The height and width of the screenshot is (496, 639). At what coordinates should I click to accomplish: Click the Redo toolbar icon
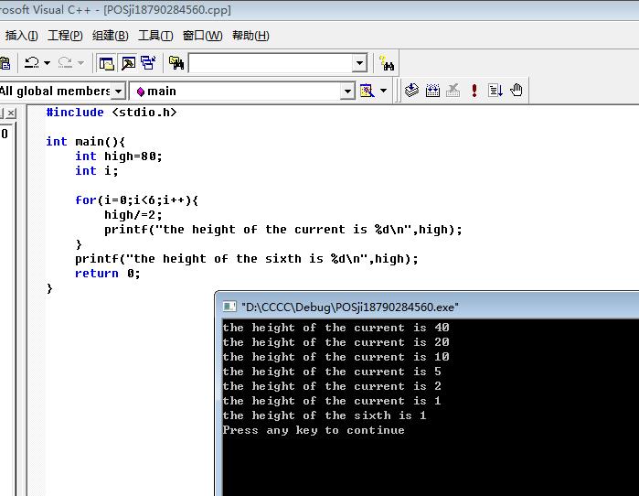[x=65, y=63]
